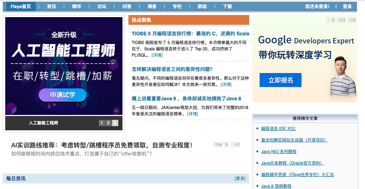Open 最全的静态网站生成器（开源项目） link
Screen dimensions: 365x189
click(x=295, y=140)
